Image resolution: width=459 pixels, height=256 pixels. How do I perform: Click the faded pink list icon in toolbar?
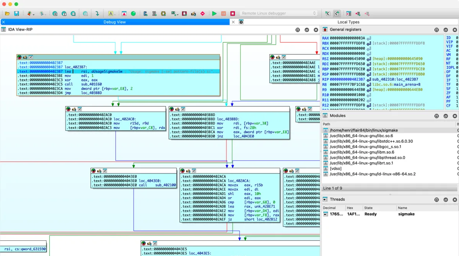click(367, 13)
